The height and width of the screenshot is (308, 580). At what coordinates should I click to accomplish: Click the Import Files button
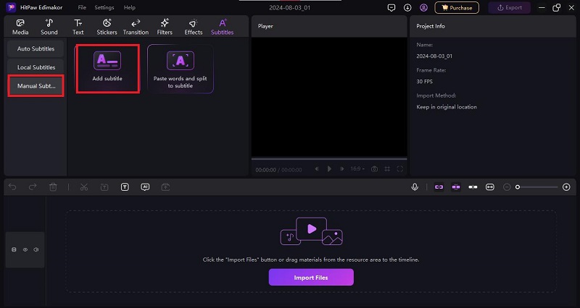pyautogui.click(x=311, y=277)
